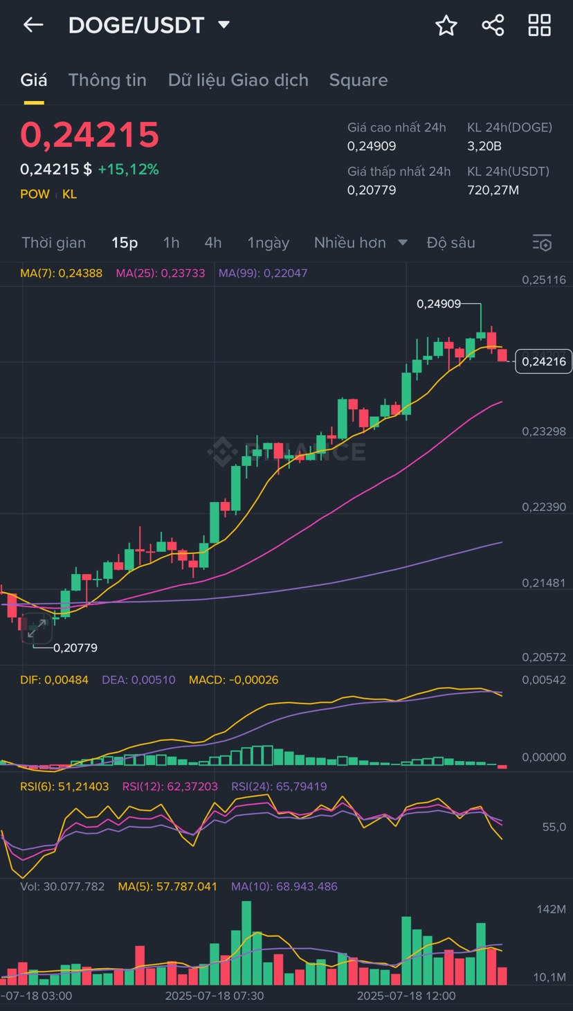Screen dimensions: 573x1011
Task: Tap the 24h high value 0,24909 in header
Action: pyautogui.click(x=372, y=146)
